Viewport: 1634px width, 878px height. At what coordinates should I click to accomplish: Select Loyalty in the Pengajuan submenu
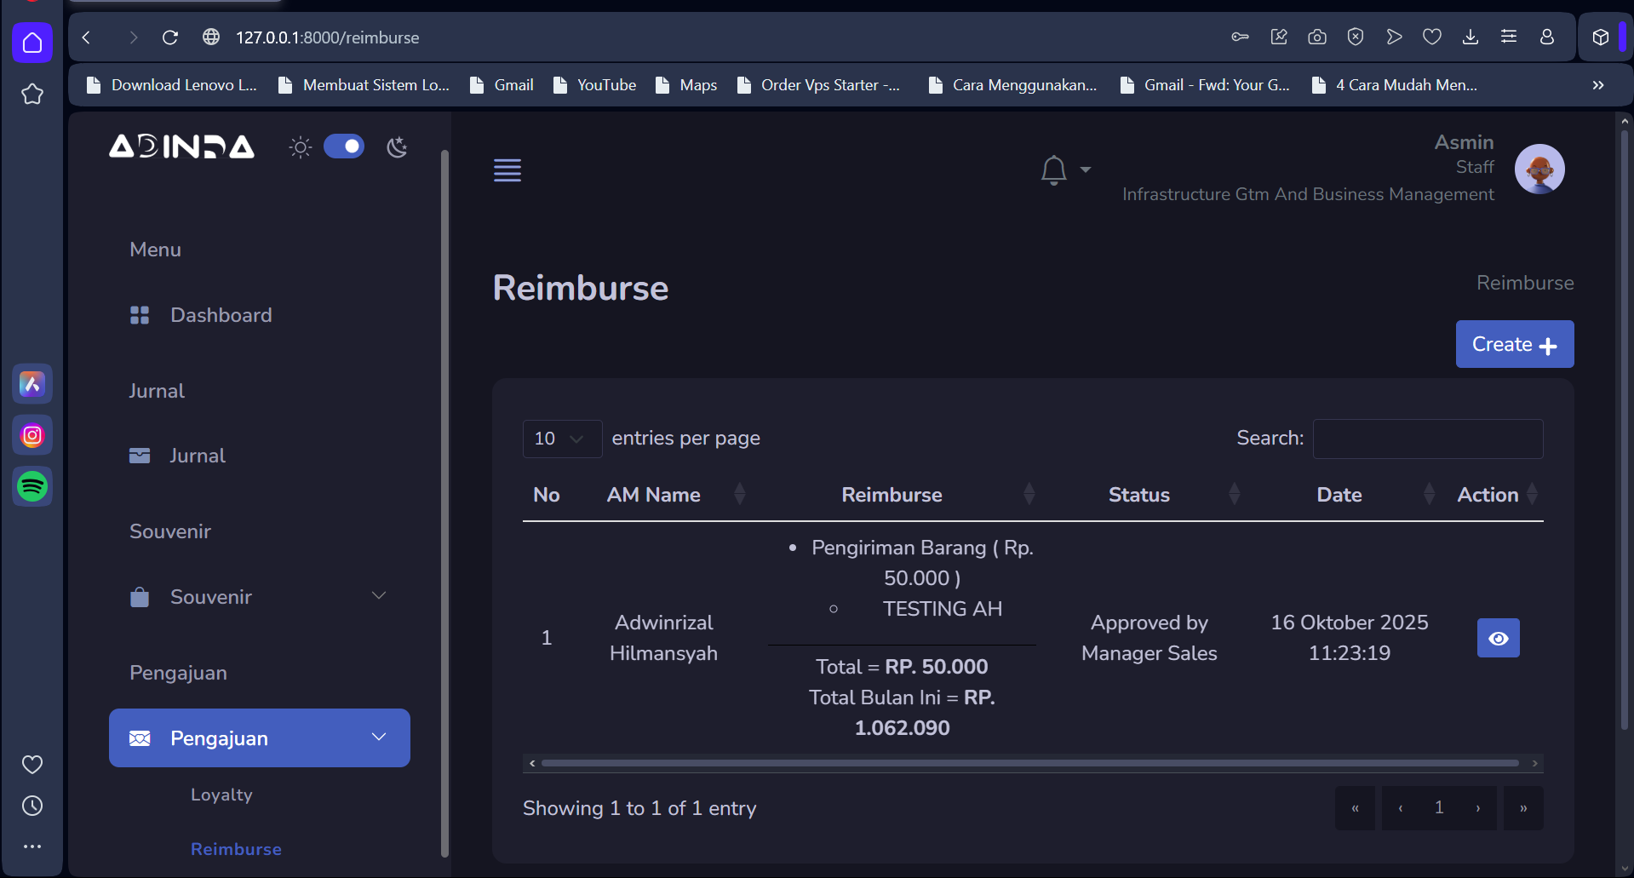(221, 795)
